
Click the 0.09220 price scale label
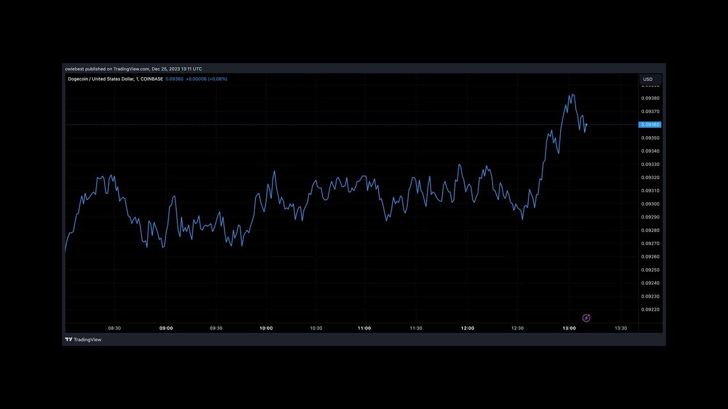point(650,310)
